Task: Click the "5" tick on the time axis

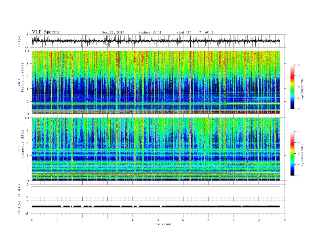Action: [x=158, y=220]
